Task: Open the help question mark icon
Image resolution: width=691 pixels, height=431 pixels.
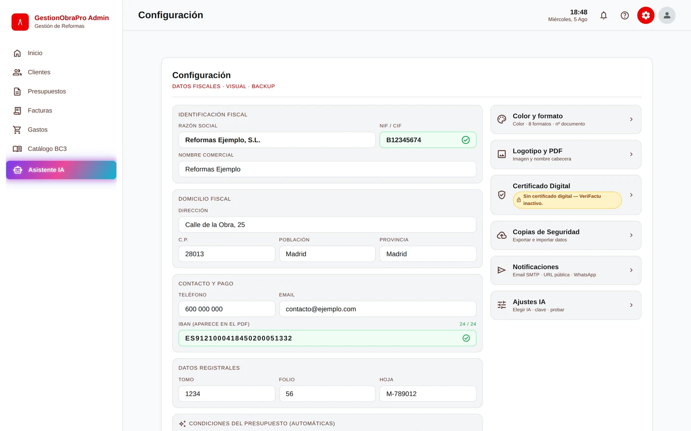Action: (x=625, y=15)
